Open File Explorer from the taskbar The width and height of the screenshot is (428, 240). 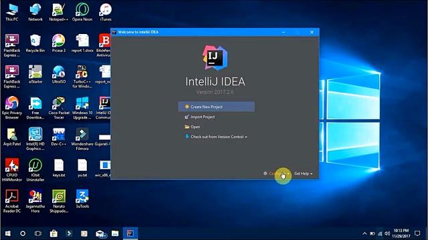[x=115, y=233]
